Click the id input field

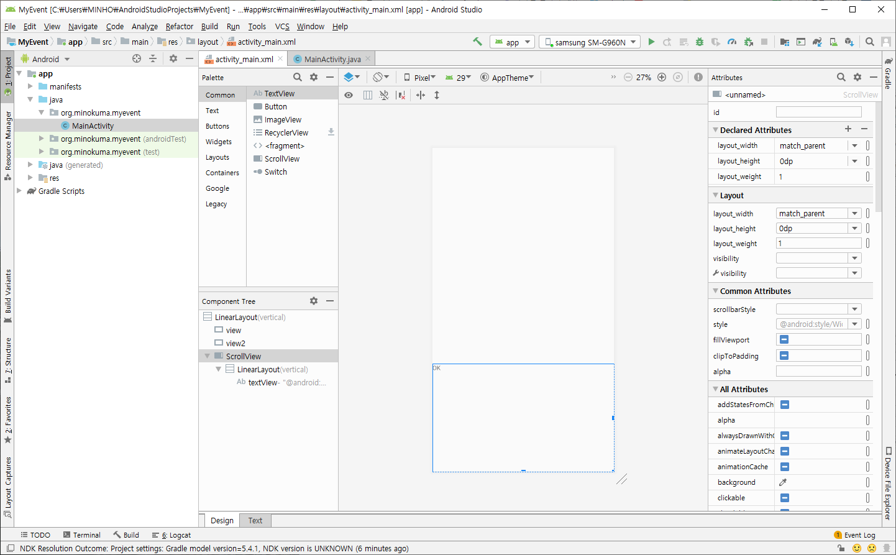point(819,112)
